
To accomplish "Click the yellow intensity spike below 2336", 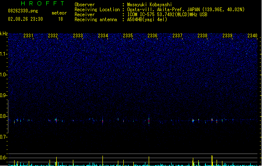I will 149,161.
